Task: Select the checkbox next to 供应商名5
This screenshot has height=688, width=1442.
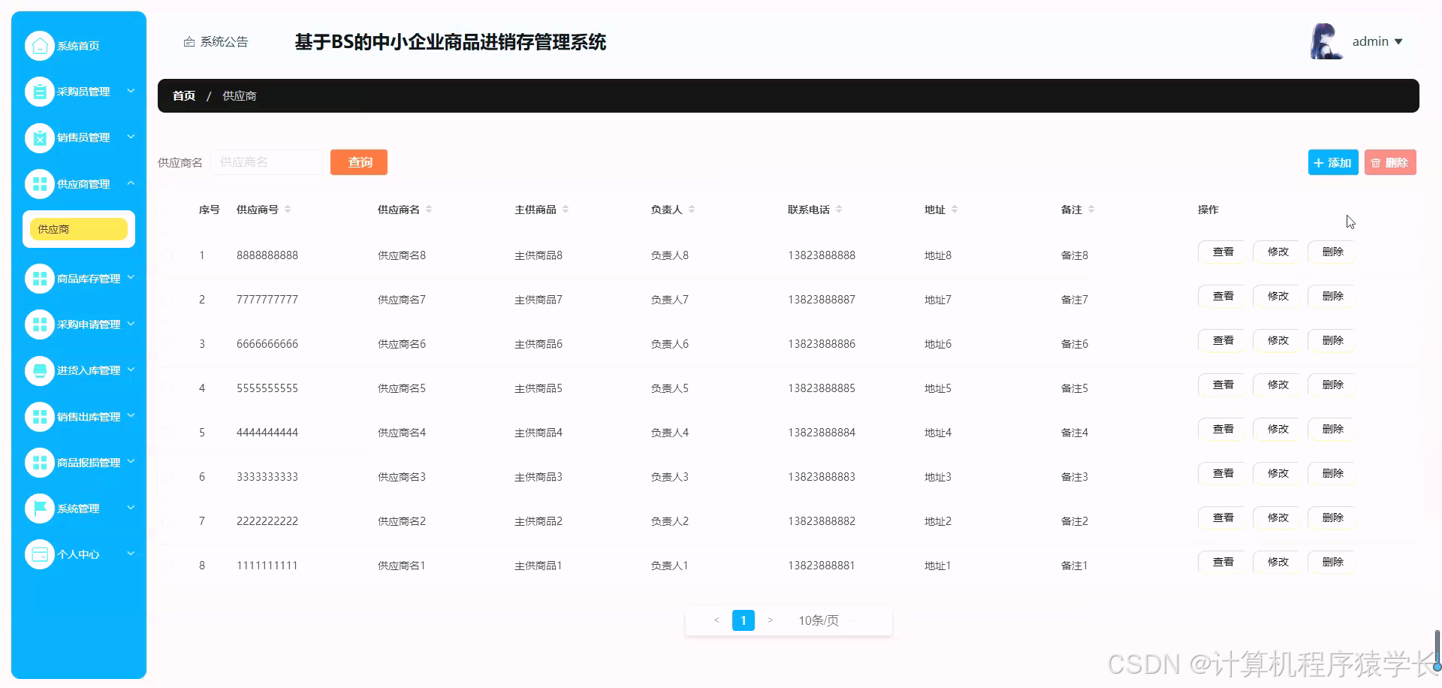Action: point(167,388)
